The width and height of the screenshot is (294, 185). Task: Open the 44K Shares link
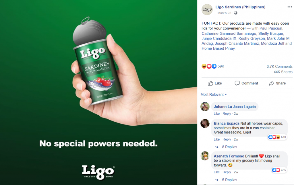pyautogui.click(x=283, y=72)
